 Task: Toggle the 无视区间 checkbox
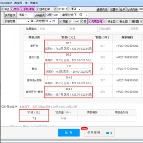tap(90, 21)
